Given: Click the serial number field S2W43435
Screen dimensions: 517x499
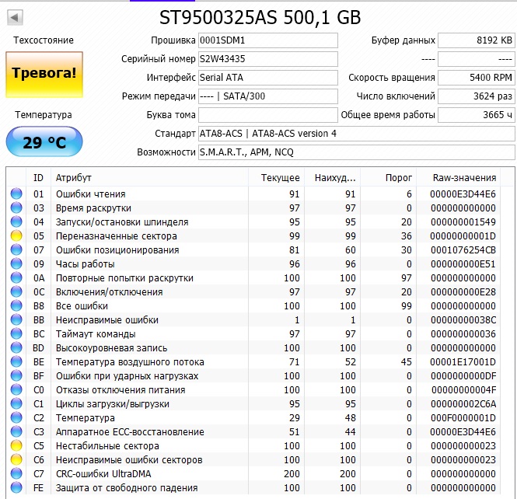Looking at the screenshot, I should click(x=268, y=59).
